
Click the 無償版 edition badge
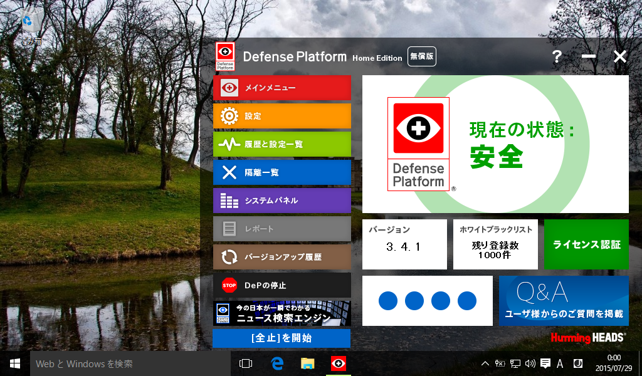pyautogui.click(x=422, y=56)
